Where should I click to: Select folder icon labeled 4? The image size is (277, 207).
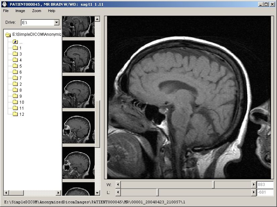coord(15,60)
